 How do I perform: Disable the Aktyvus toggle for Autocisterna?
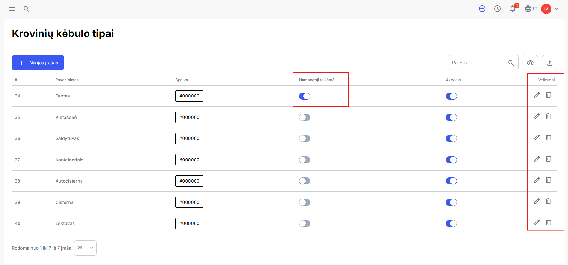click(x=451, y=181)
